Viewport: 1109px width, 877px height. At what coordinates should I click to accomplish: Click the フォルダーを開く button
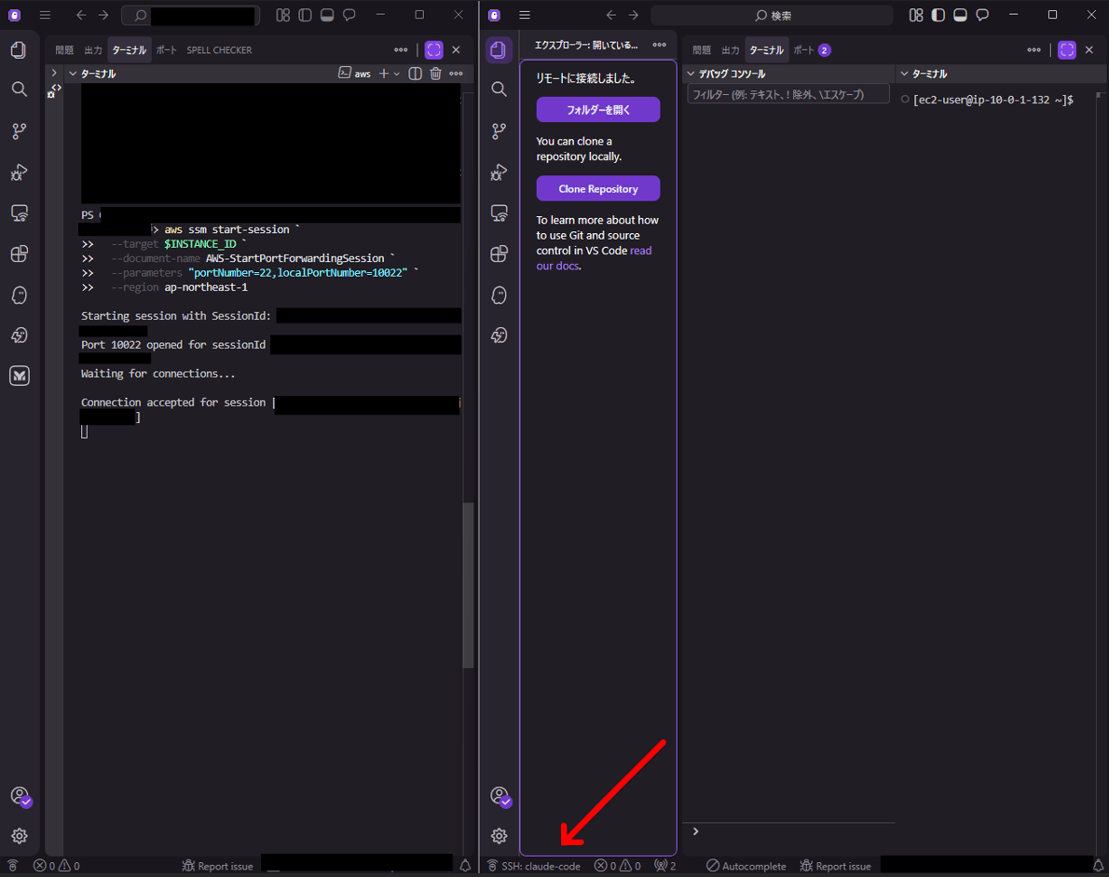597,110
